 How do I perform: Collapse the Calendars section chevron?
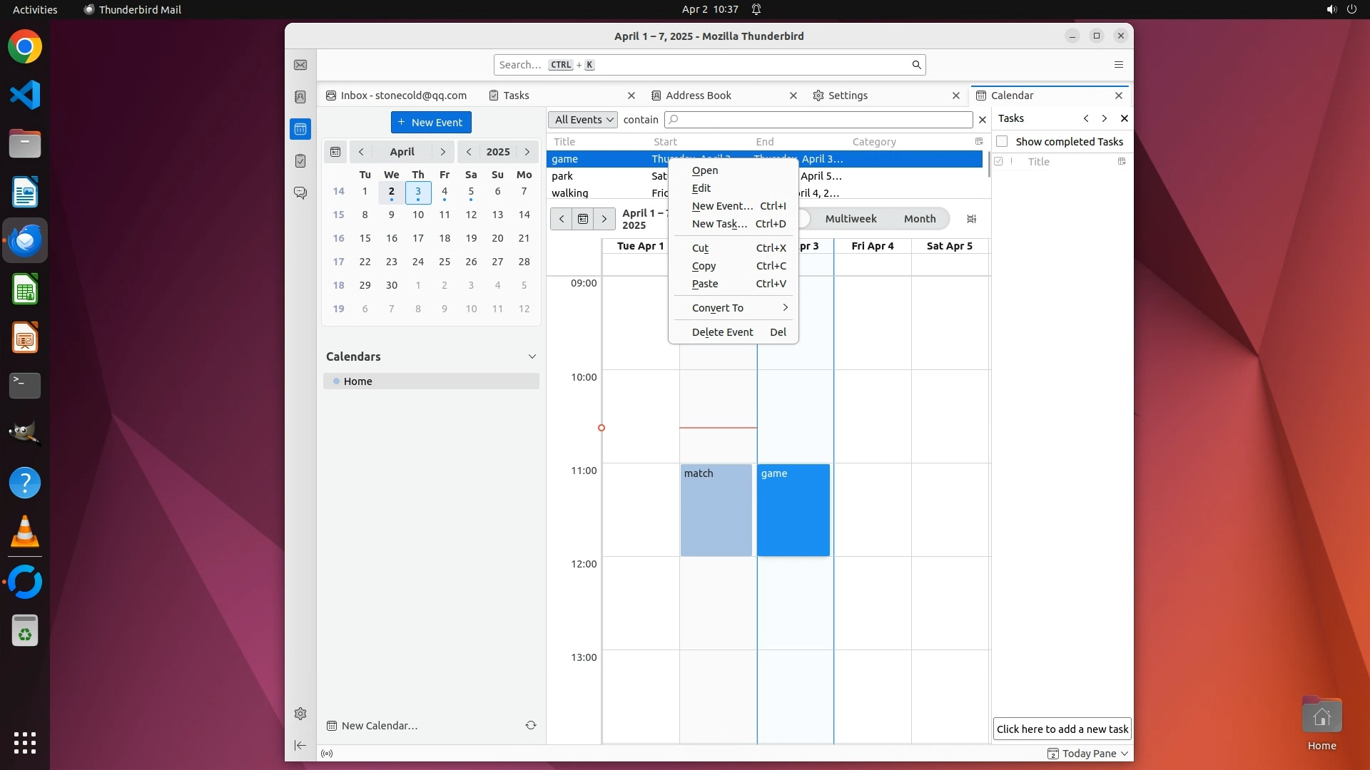532,356
